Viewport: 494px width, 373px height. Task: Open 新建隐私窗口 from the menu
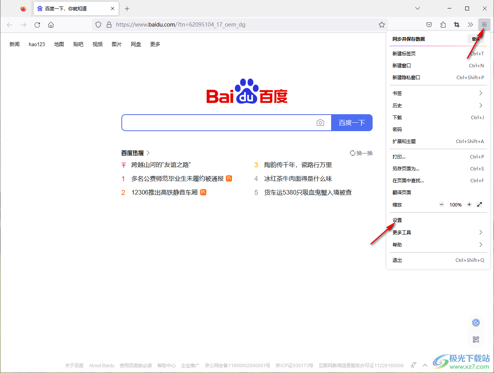tap(438, 78)
